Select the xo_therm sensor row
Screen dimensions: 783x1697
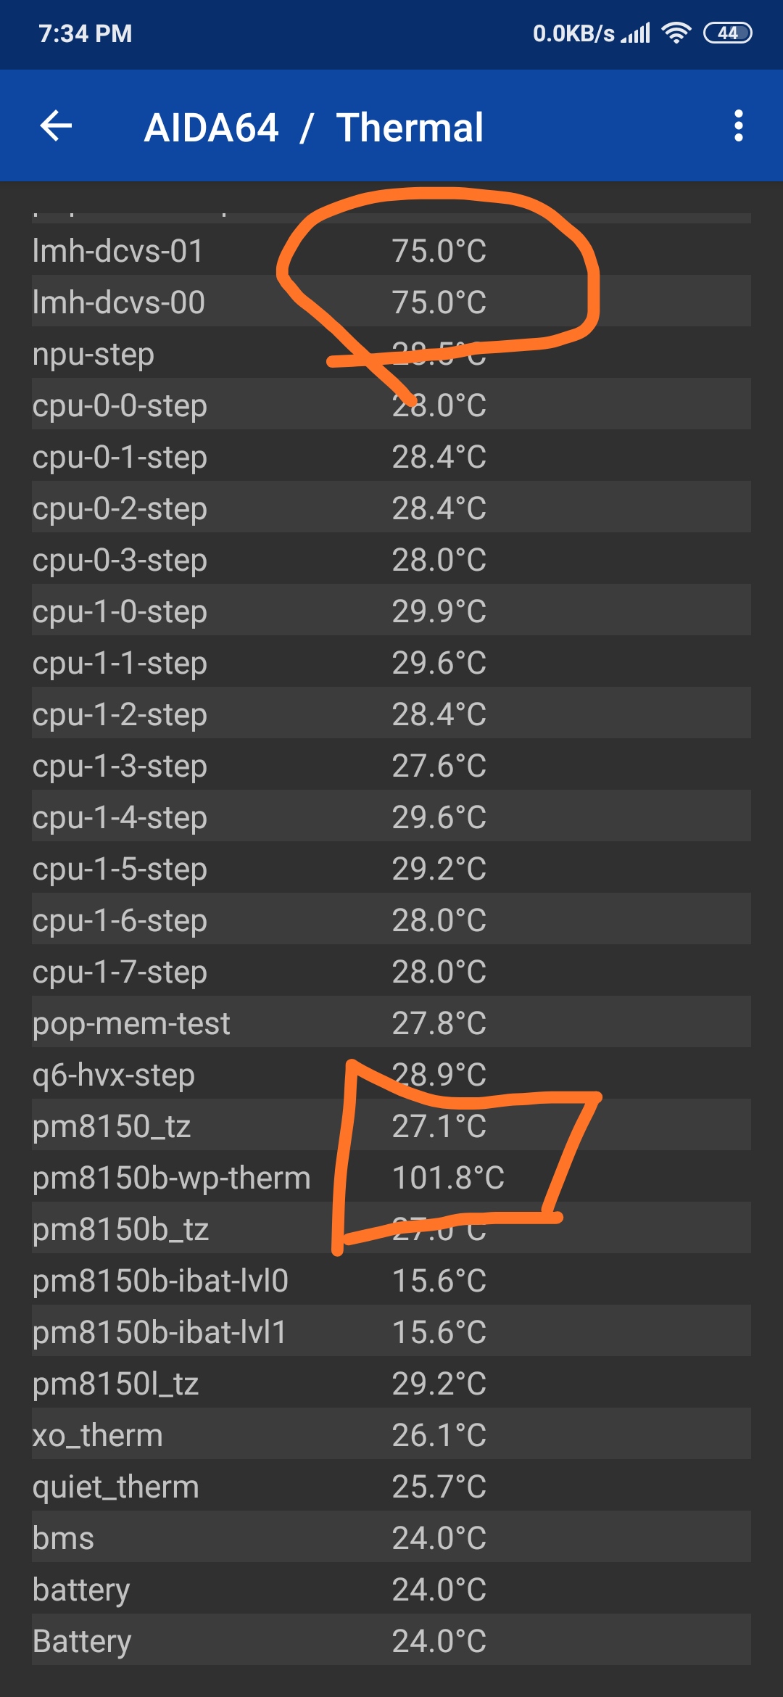(x=391, y=1435)
